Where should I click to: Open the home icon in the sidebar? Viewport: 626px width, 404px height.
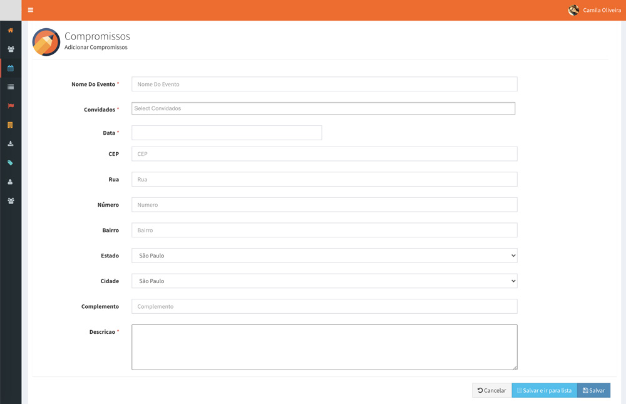[x=11, y=30]
